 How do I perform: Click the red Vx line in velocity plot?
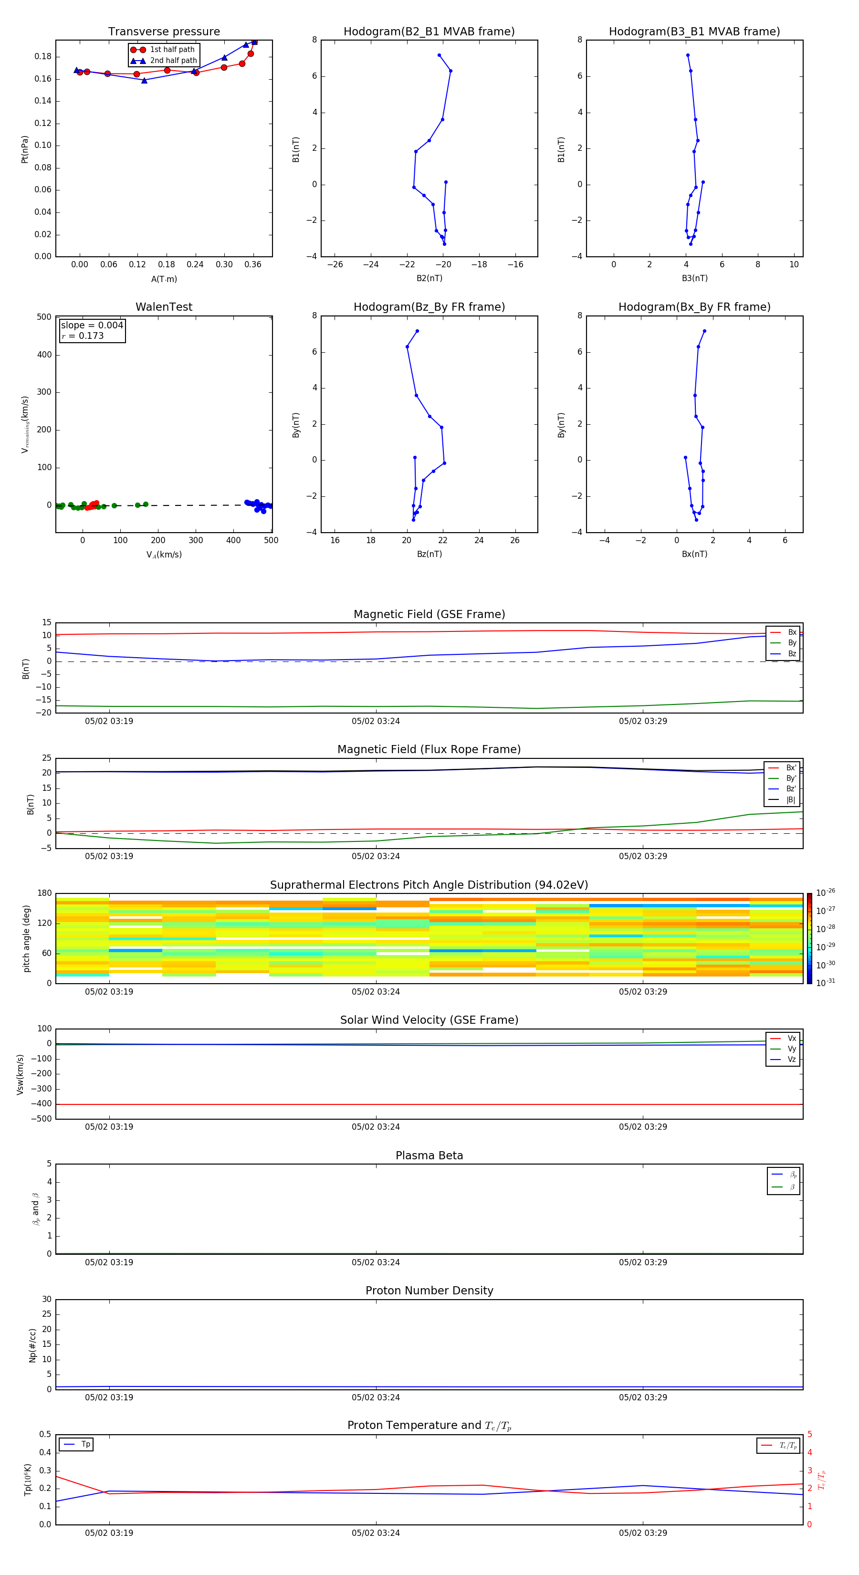point(429,1104)
